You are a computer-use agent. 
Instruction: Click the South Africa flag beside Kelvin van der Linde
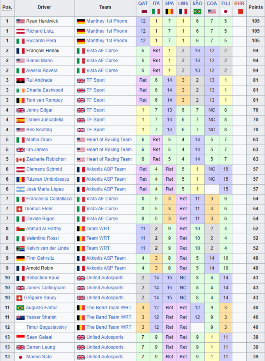(20, 248)
